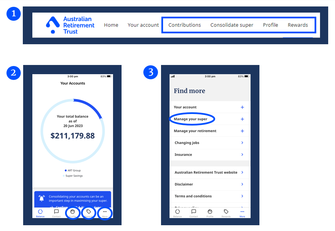Select the Super Savings legend entry
This screenshot has width=335, height=231.
point(73,176)
